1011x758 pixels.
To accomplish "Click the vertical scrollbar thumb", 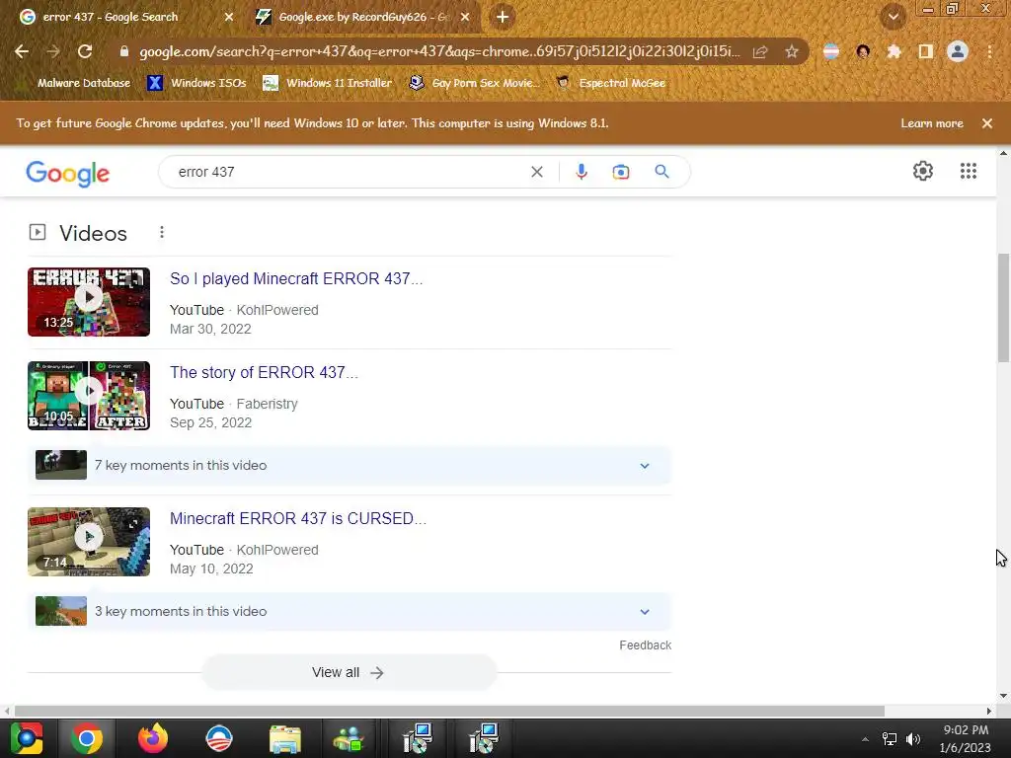I will tap(1003, 308).
